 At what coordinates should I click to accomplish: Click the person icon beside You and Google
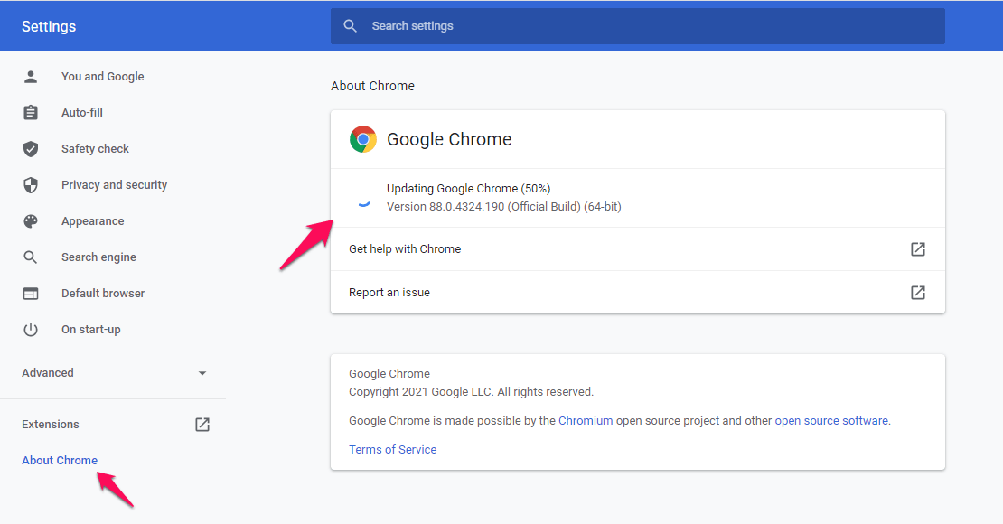coord(30,77)
